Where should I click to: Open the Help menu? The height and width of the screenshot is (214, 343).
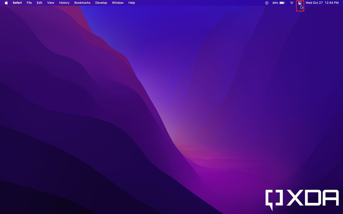pyautogui.click(x=131, y=3)
